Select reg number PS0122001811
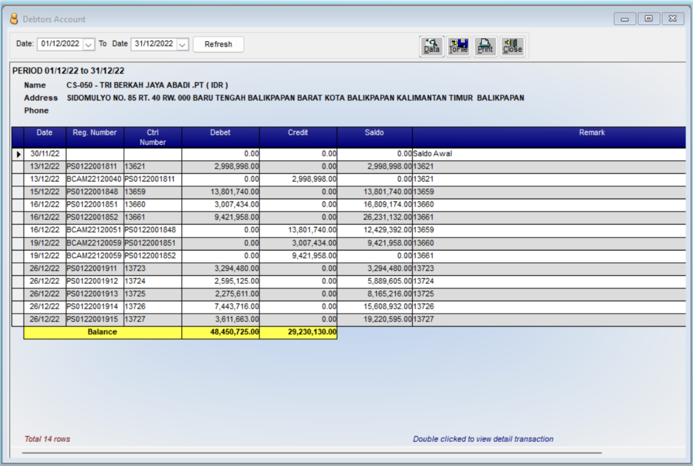Viewport: 693px width, 466px height. pyautogui.click(x=94, y=166)
